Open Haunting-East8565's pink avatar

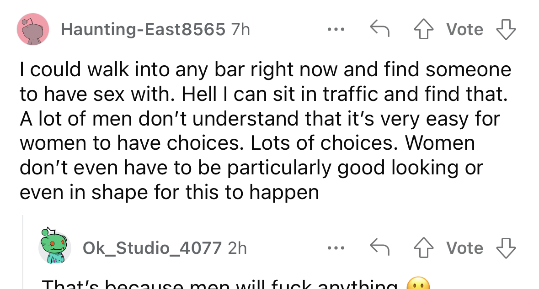(33, 29)
